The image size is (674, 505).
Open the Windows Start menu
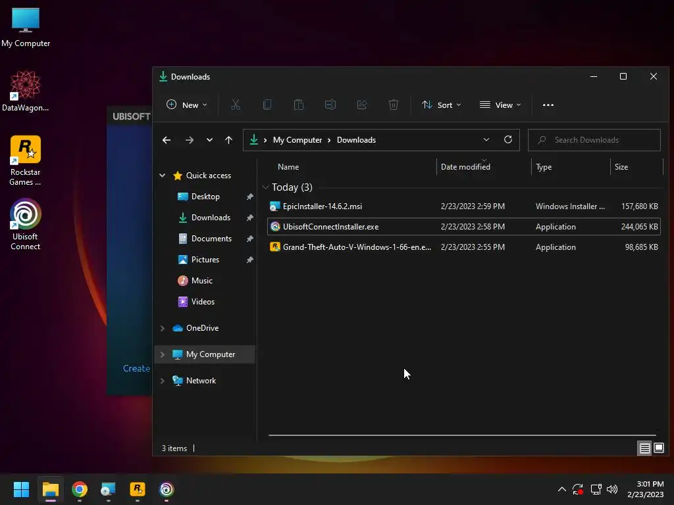pos(21,489)
